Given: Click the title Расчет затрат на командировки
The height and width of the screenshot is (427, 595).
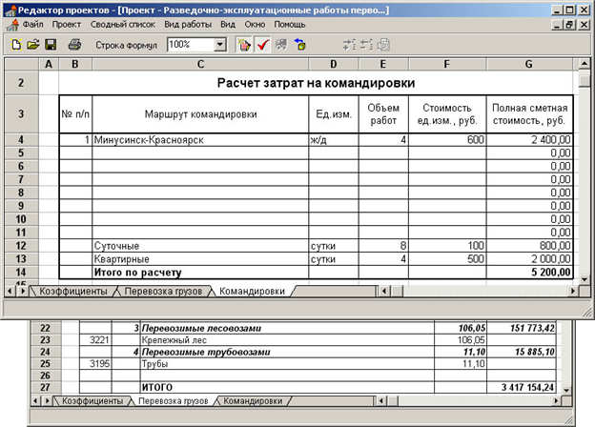Looking at the screenshot, I should (316, 83).
